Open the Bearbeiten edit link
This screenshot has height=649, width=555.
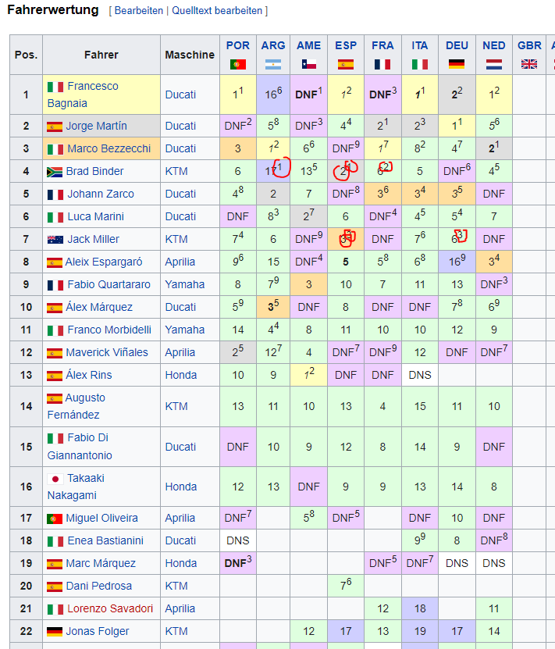(139, 11)
